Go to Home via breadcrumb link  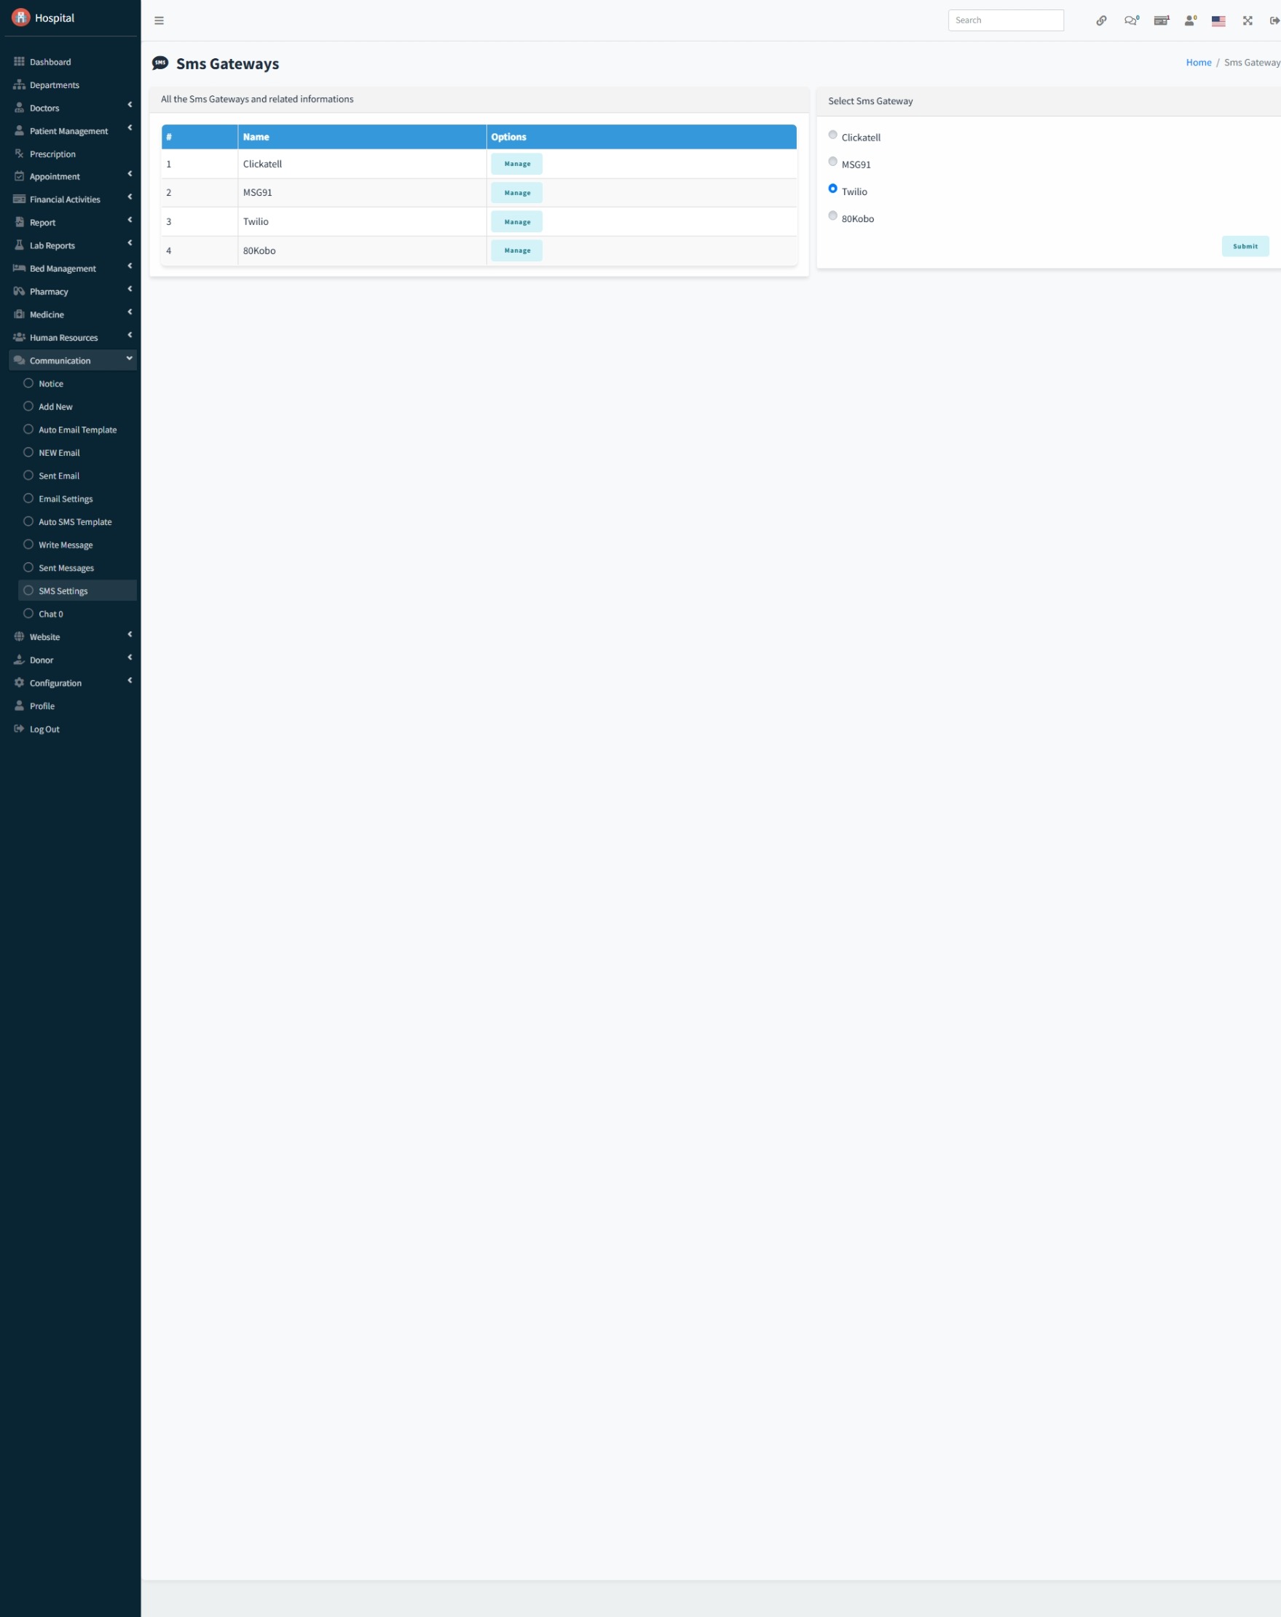1199,63
